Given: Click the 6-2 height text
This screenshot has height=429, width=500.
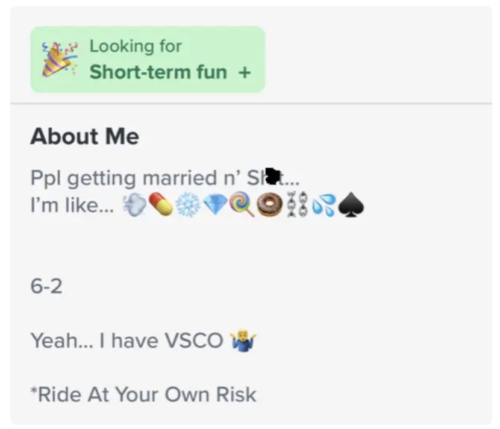Looking at the screenshot, I should pyautogui.click(x=46, y=286).
